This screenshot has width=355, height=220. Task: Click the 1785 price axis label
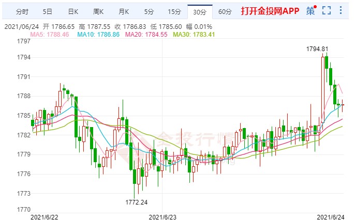[x=24, y=116]
